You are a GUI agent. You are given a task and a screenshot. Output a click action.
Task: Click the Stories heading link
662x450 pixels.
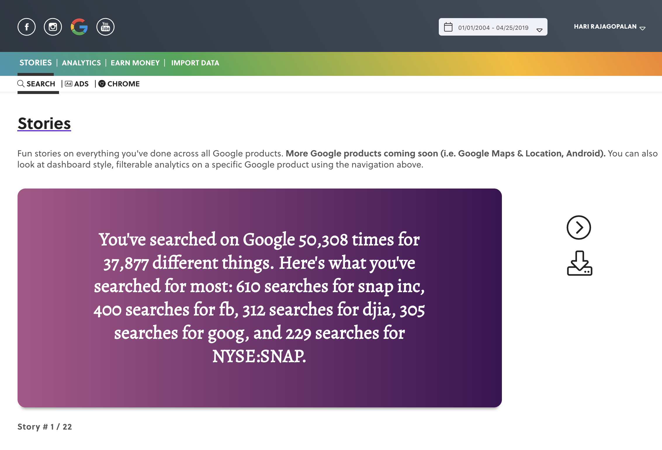(x=44, y=123)
